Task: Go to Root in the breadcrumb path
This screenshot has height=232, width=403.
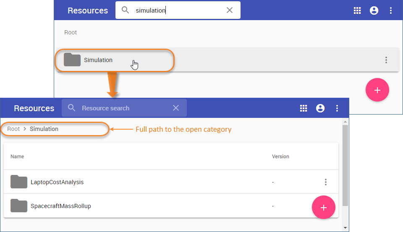Action: tap(13, 129)
